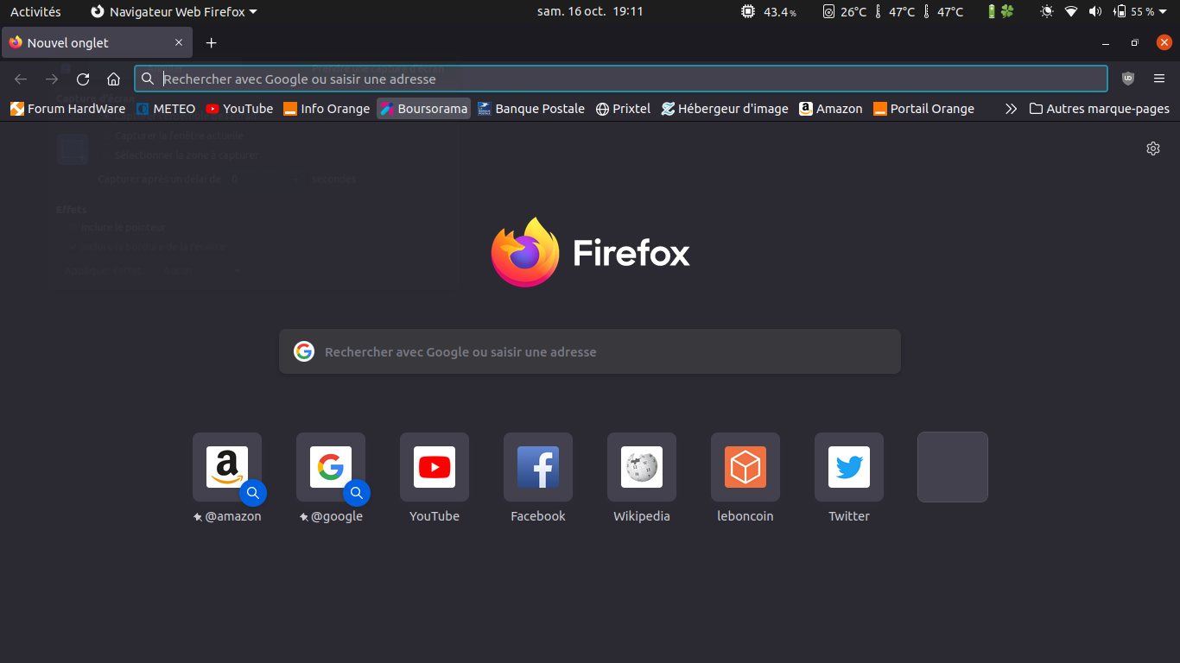Click the back navigation arrow
1180x663 pixels.
(x=21, y=79)
